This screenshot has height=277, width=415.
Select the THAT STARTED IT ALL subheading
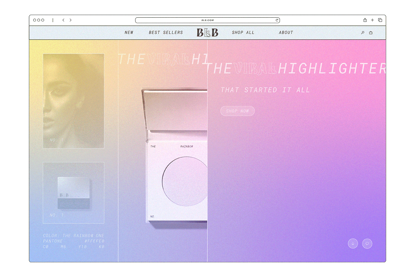point(265,90)
